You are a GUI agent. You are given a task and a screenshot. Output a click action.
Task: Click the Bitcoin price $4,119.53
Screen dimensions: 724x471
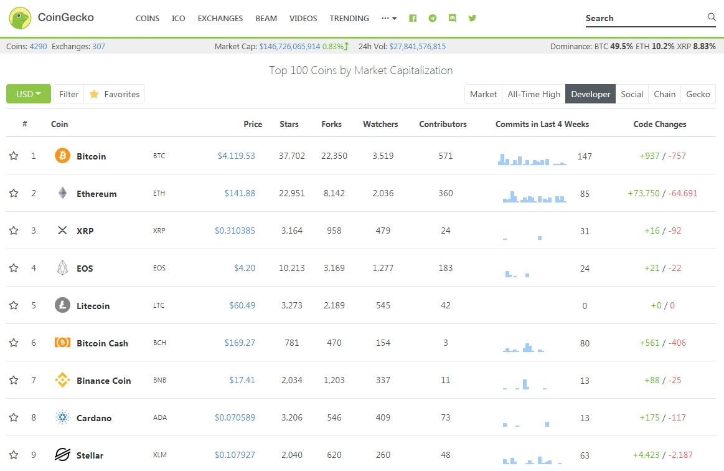[237, 156]
